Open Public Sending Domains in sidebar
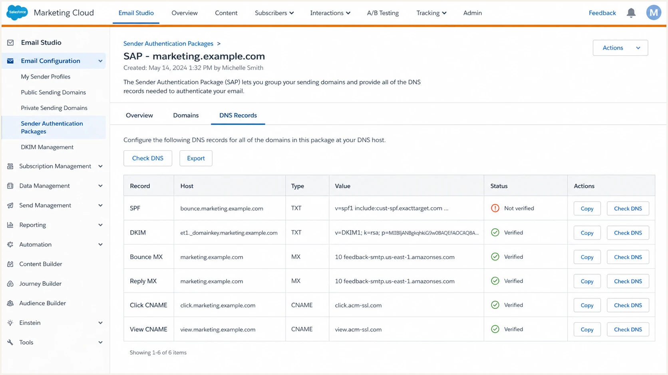 pos(53,92)
